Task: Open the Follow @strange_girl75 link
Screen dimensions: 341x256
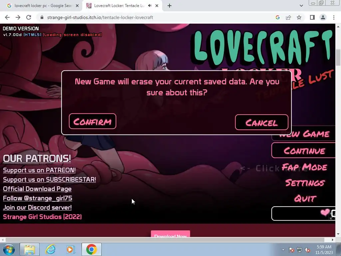Action: click(x=37, y=198)
